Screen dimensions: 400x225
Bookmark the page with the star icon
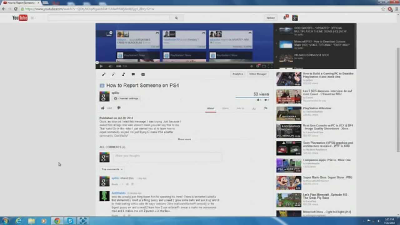click(x=383, y=9)
